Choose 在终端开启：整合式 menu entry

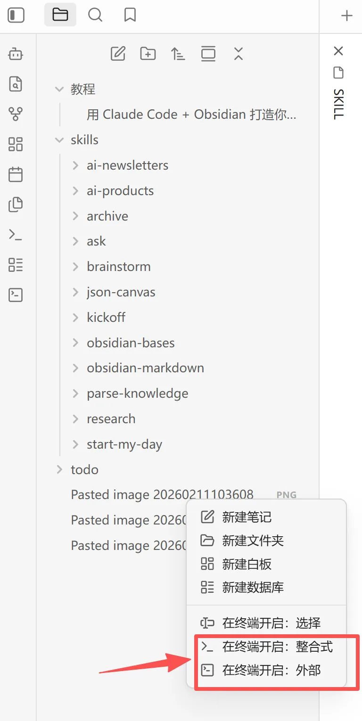pyautogui.click(x=266, y=647)
